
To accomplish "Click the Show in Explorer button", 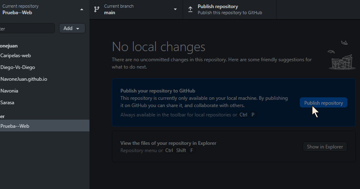I will [x=325, y=147].
